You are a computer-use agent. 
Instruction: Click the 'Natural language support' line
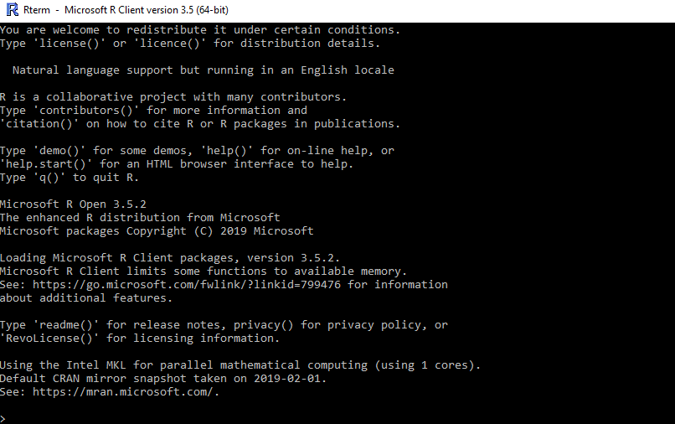(x=204, y=70)
